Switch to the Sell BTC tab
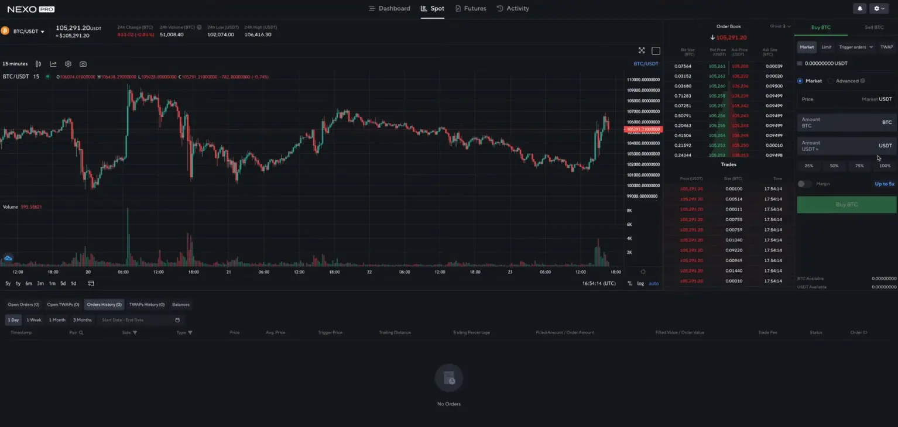This screenshot has height=427, width=898. (x=874, y=27)
